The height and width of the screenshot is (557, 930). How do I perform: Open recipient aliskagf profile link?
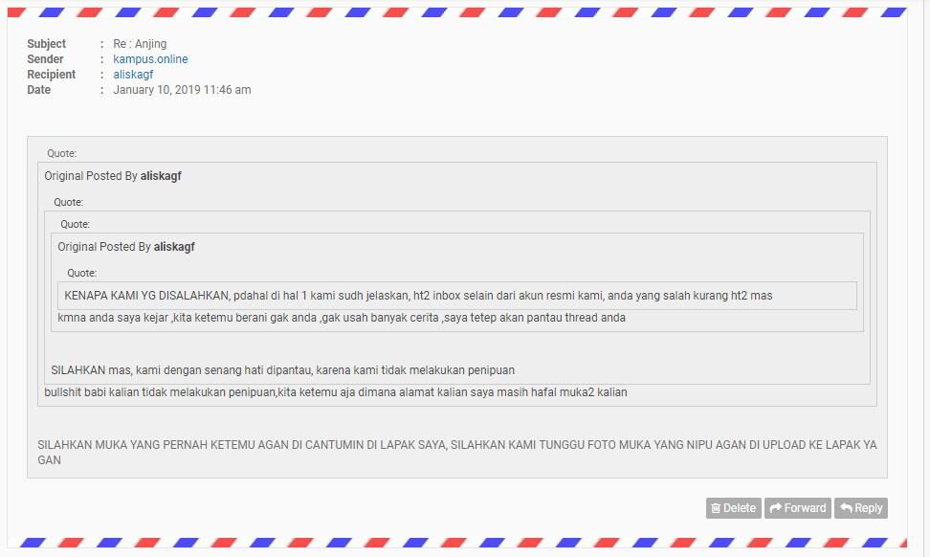click(133, 75)
